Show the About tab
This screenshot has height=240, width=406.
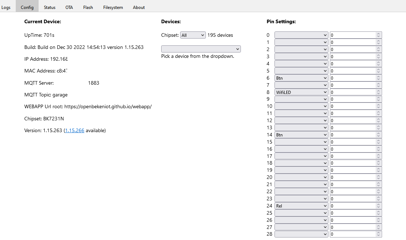tap(139, 7)
